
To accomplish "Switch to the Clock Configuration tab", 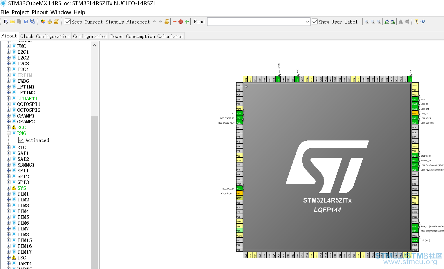I will pyautogui.click(x=45, y=36).
